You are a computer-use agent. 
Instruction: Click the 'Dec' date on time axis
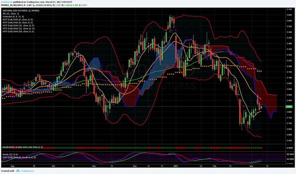(135, 166)
